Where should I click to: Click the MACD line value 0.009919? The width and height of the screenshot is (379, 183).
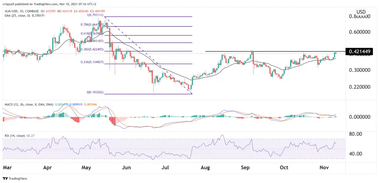point(76,105)
